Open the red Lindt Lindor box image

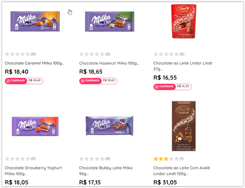(x=184, y=22)
